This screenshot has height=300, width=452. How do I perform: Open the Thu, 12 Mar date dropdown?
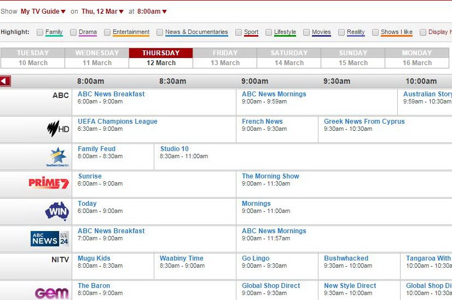coord(102,11)
